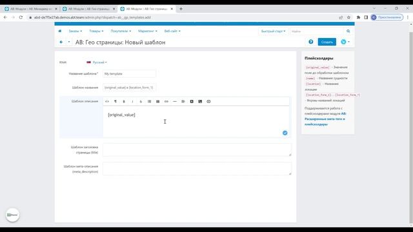Reload the browser page

[21, 17]
